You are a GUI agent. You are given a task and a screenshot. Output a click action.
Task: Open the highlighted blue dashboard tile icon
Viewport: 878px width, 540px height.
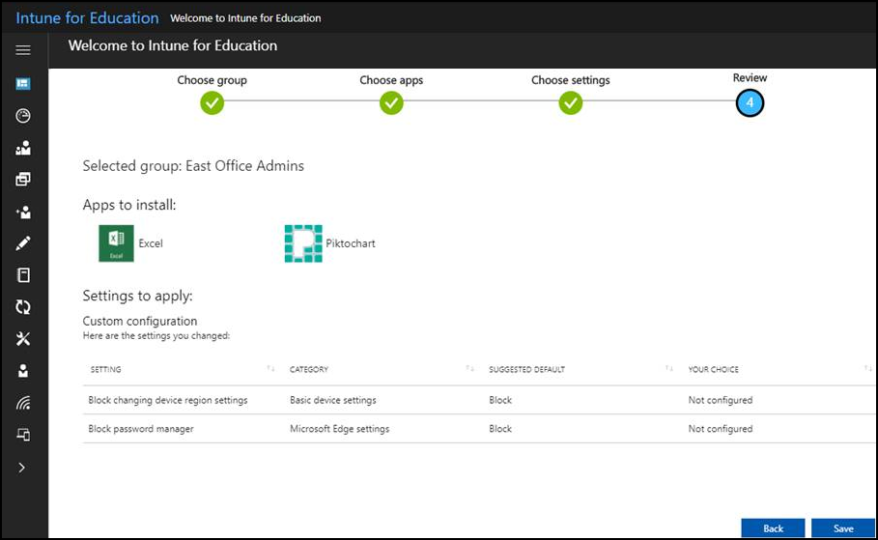(23, 83)
